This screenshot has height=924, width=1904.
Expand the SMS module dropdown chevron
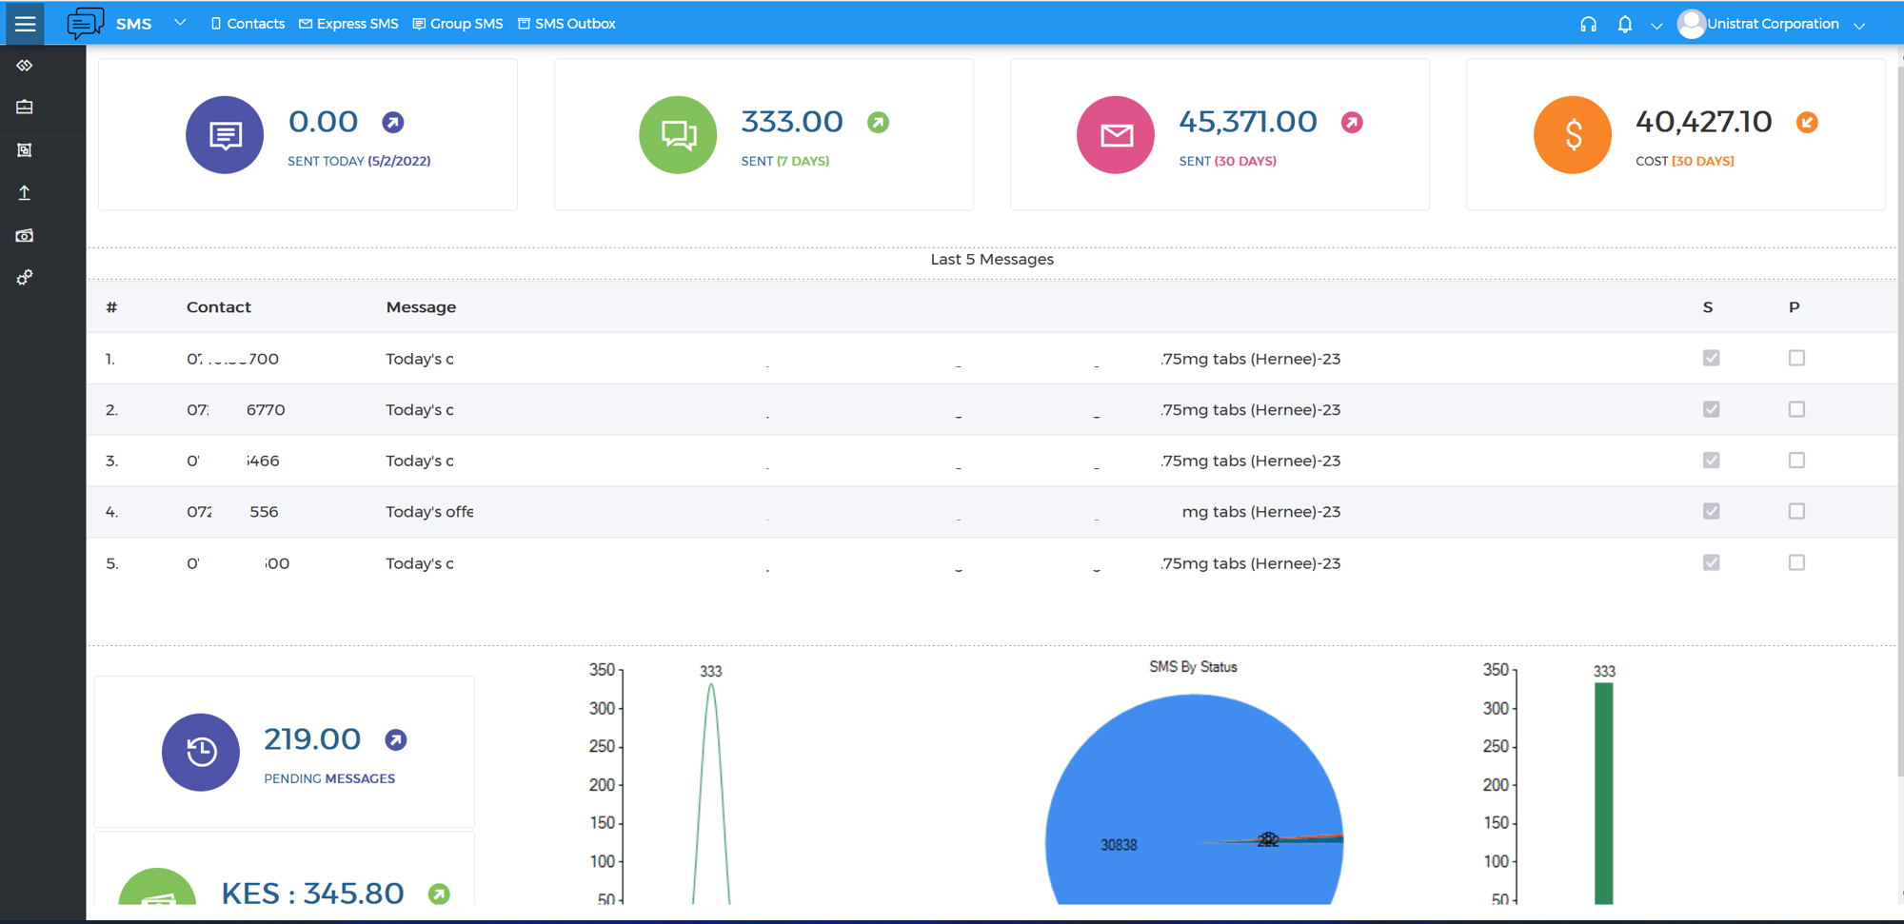coord(180,22)
